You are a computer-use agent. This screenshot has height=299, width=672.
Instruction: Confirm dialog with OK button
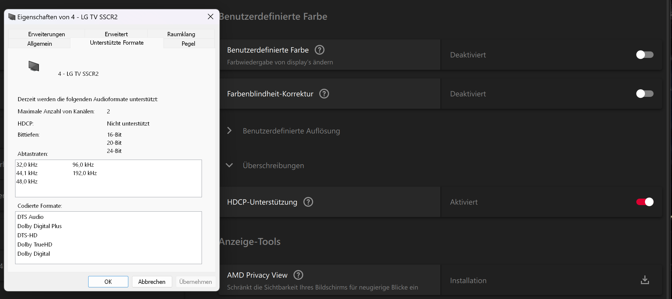pos(108,282)
